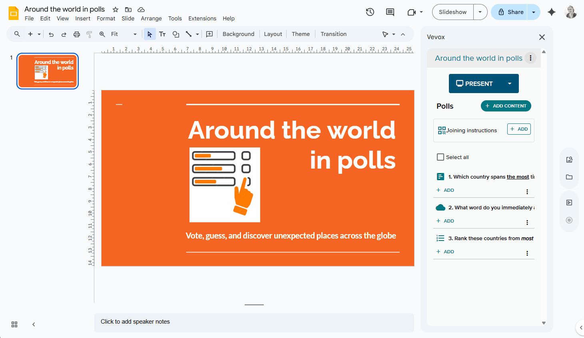Click the slideshow preview icon on right rail

(569, 202)
